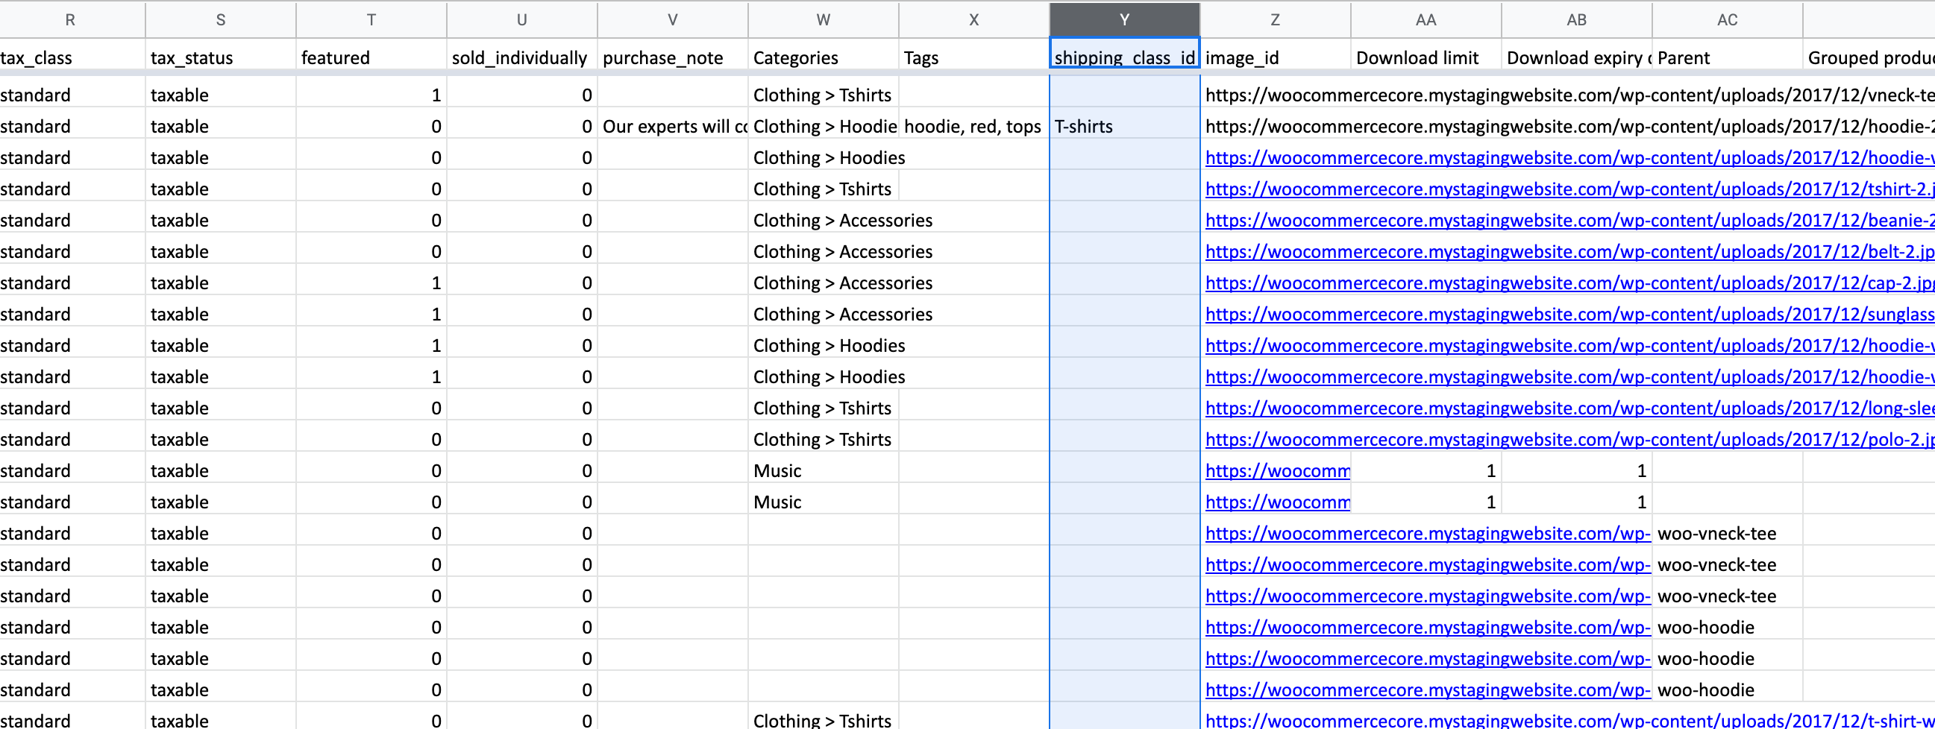The image size is (1935, 729).
Task: Click column AA header
Action: [x=1425, y=20]
